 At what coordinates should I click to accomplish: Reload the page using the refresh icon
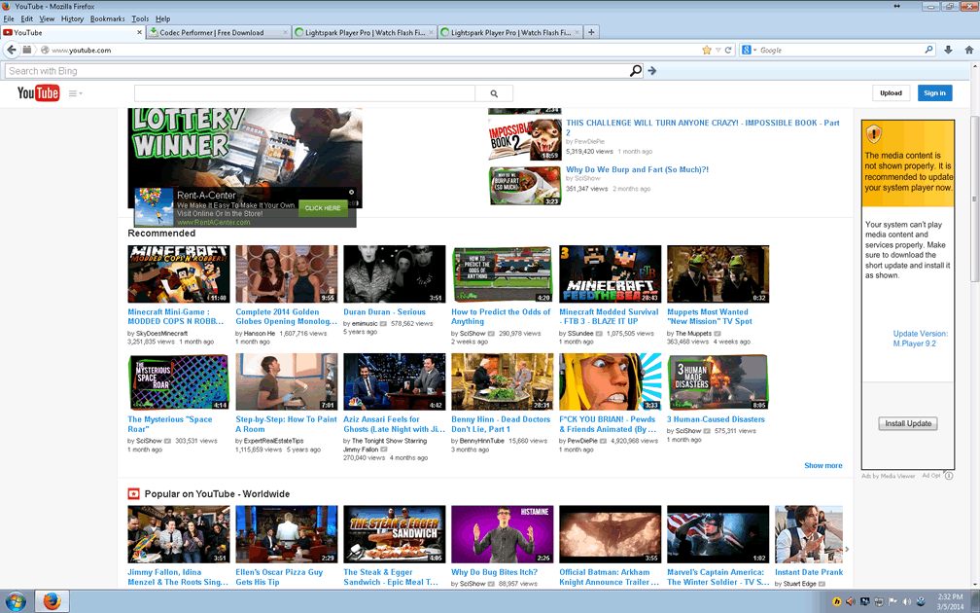pyautogui.click(x=728, y=50)
